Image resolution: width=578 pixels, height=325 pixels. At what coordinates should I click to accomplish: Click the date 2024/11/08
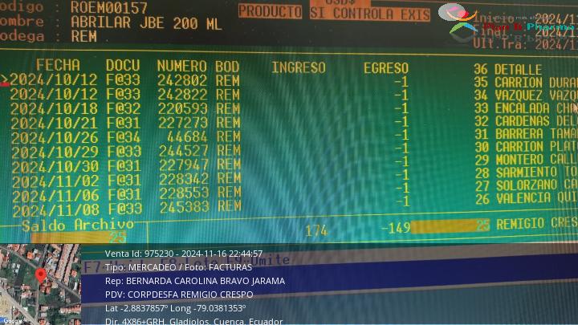tap(56, 210)
